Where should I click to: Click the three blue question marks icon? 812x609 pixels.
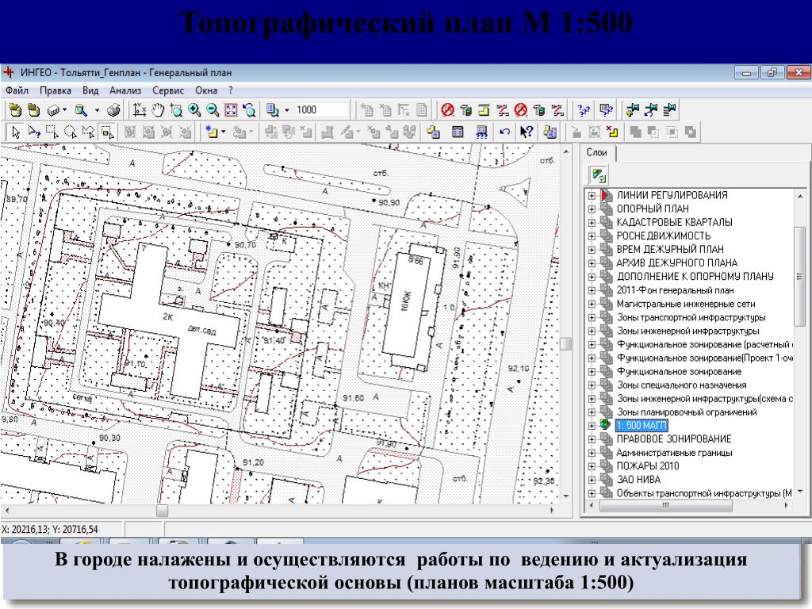coord(584,109)
